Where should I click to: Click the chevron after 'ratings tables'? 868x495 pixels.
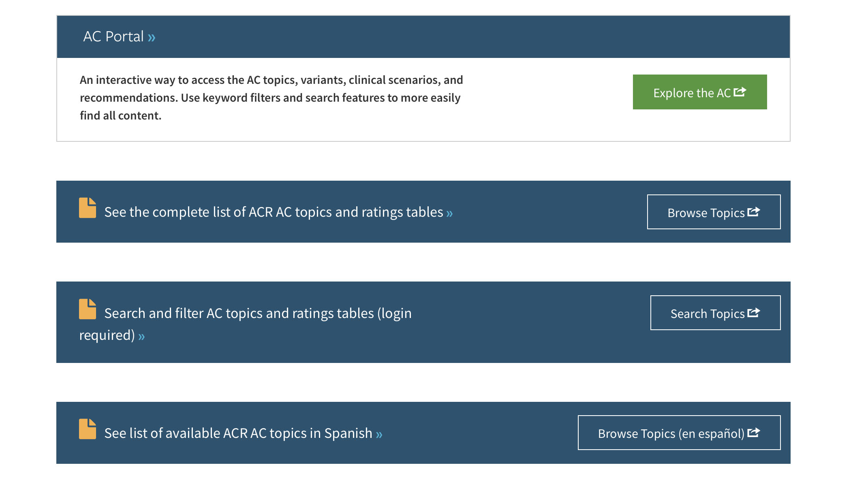click(449, 213)
